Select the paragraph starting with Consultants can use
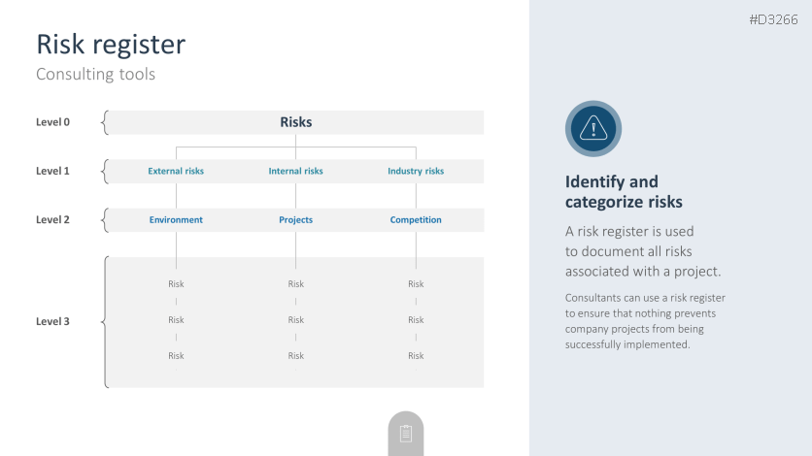The width and height of the screenshot is (812, 456). 645,321
